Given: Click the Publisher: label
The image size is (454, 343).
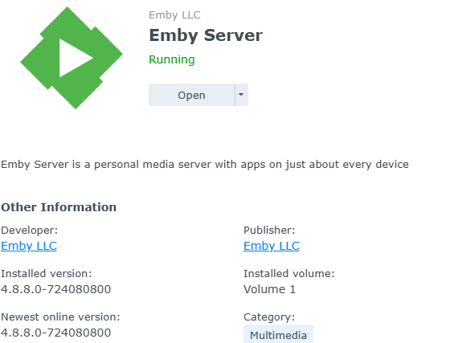Looking at the screenshot, I should click(x=269, y=230).
